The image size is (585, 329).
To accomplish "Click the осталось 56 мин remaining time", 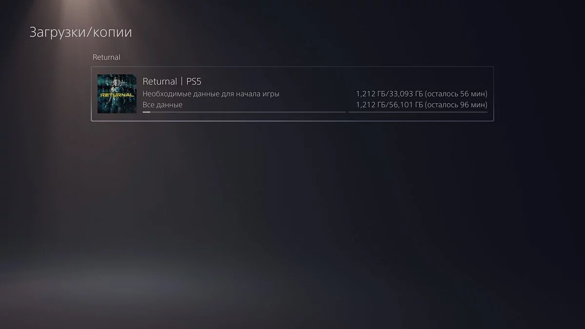I will 456,94.
